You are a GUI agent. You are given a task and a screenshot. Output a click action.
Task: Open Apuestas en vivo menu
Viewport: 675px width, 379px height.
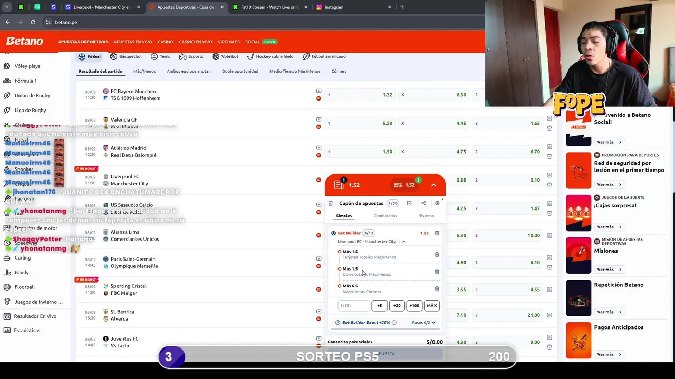coord(133,42)
